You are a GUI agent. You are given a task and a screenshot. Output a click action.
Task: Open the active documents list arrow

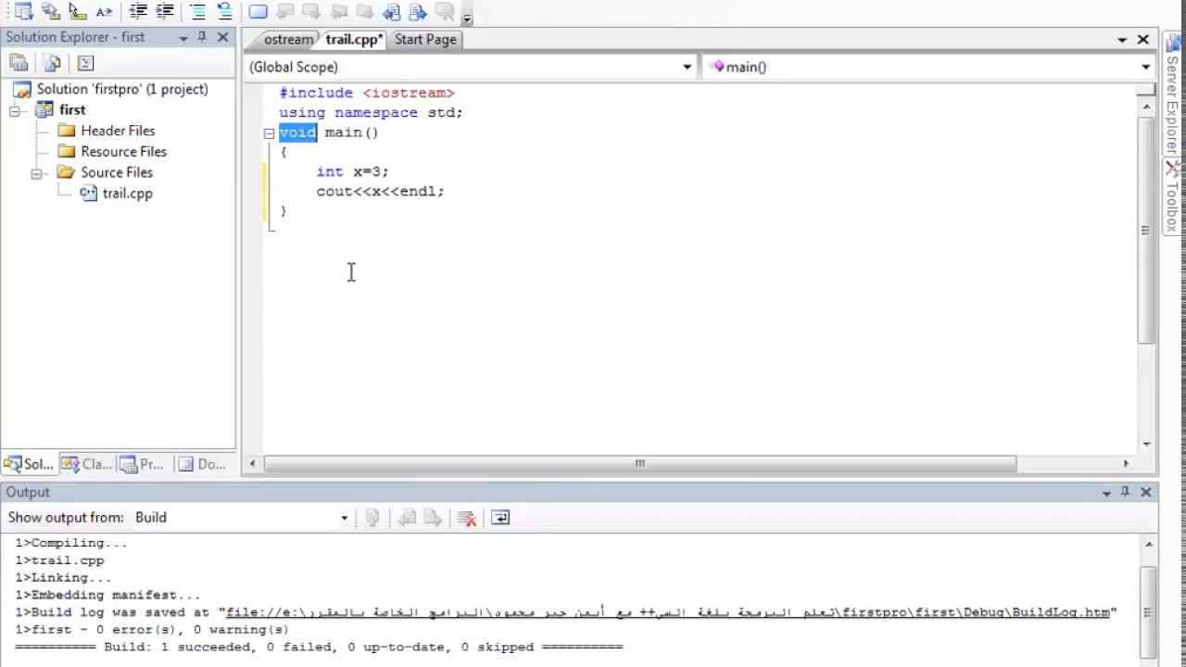tap(1122, 40)
